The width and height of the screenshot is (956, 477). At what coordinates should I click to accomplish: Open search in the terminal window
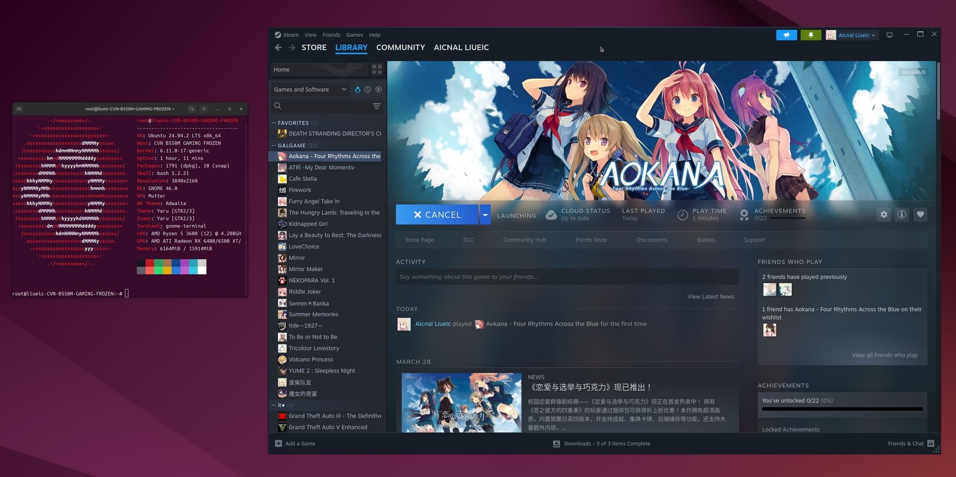coord(192,108)
